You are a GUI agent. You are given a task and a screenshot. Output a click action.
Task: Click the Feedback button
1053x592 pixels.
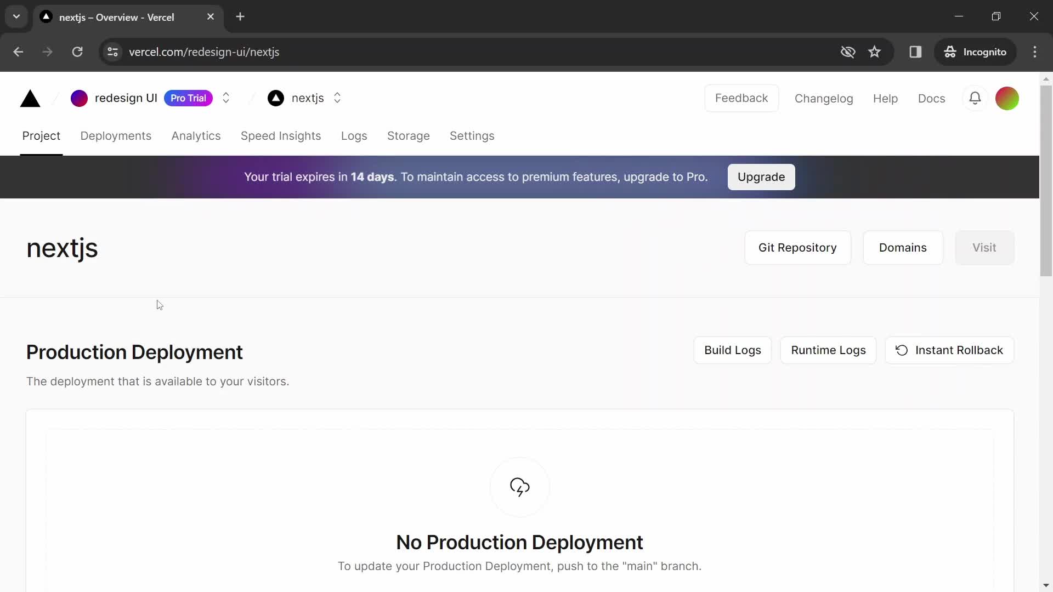(741, 98)
